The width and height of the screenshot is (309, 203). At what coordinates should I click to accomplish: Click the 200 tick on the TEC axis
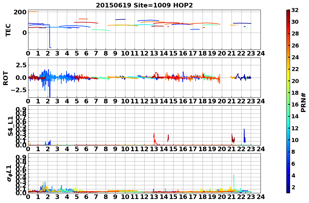[x=20, y=12]
